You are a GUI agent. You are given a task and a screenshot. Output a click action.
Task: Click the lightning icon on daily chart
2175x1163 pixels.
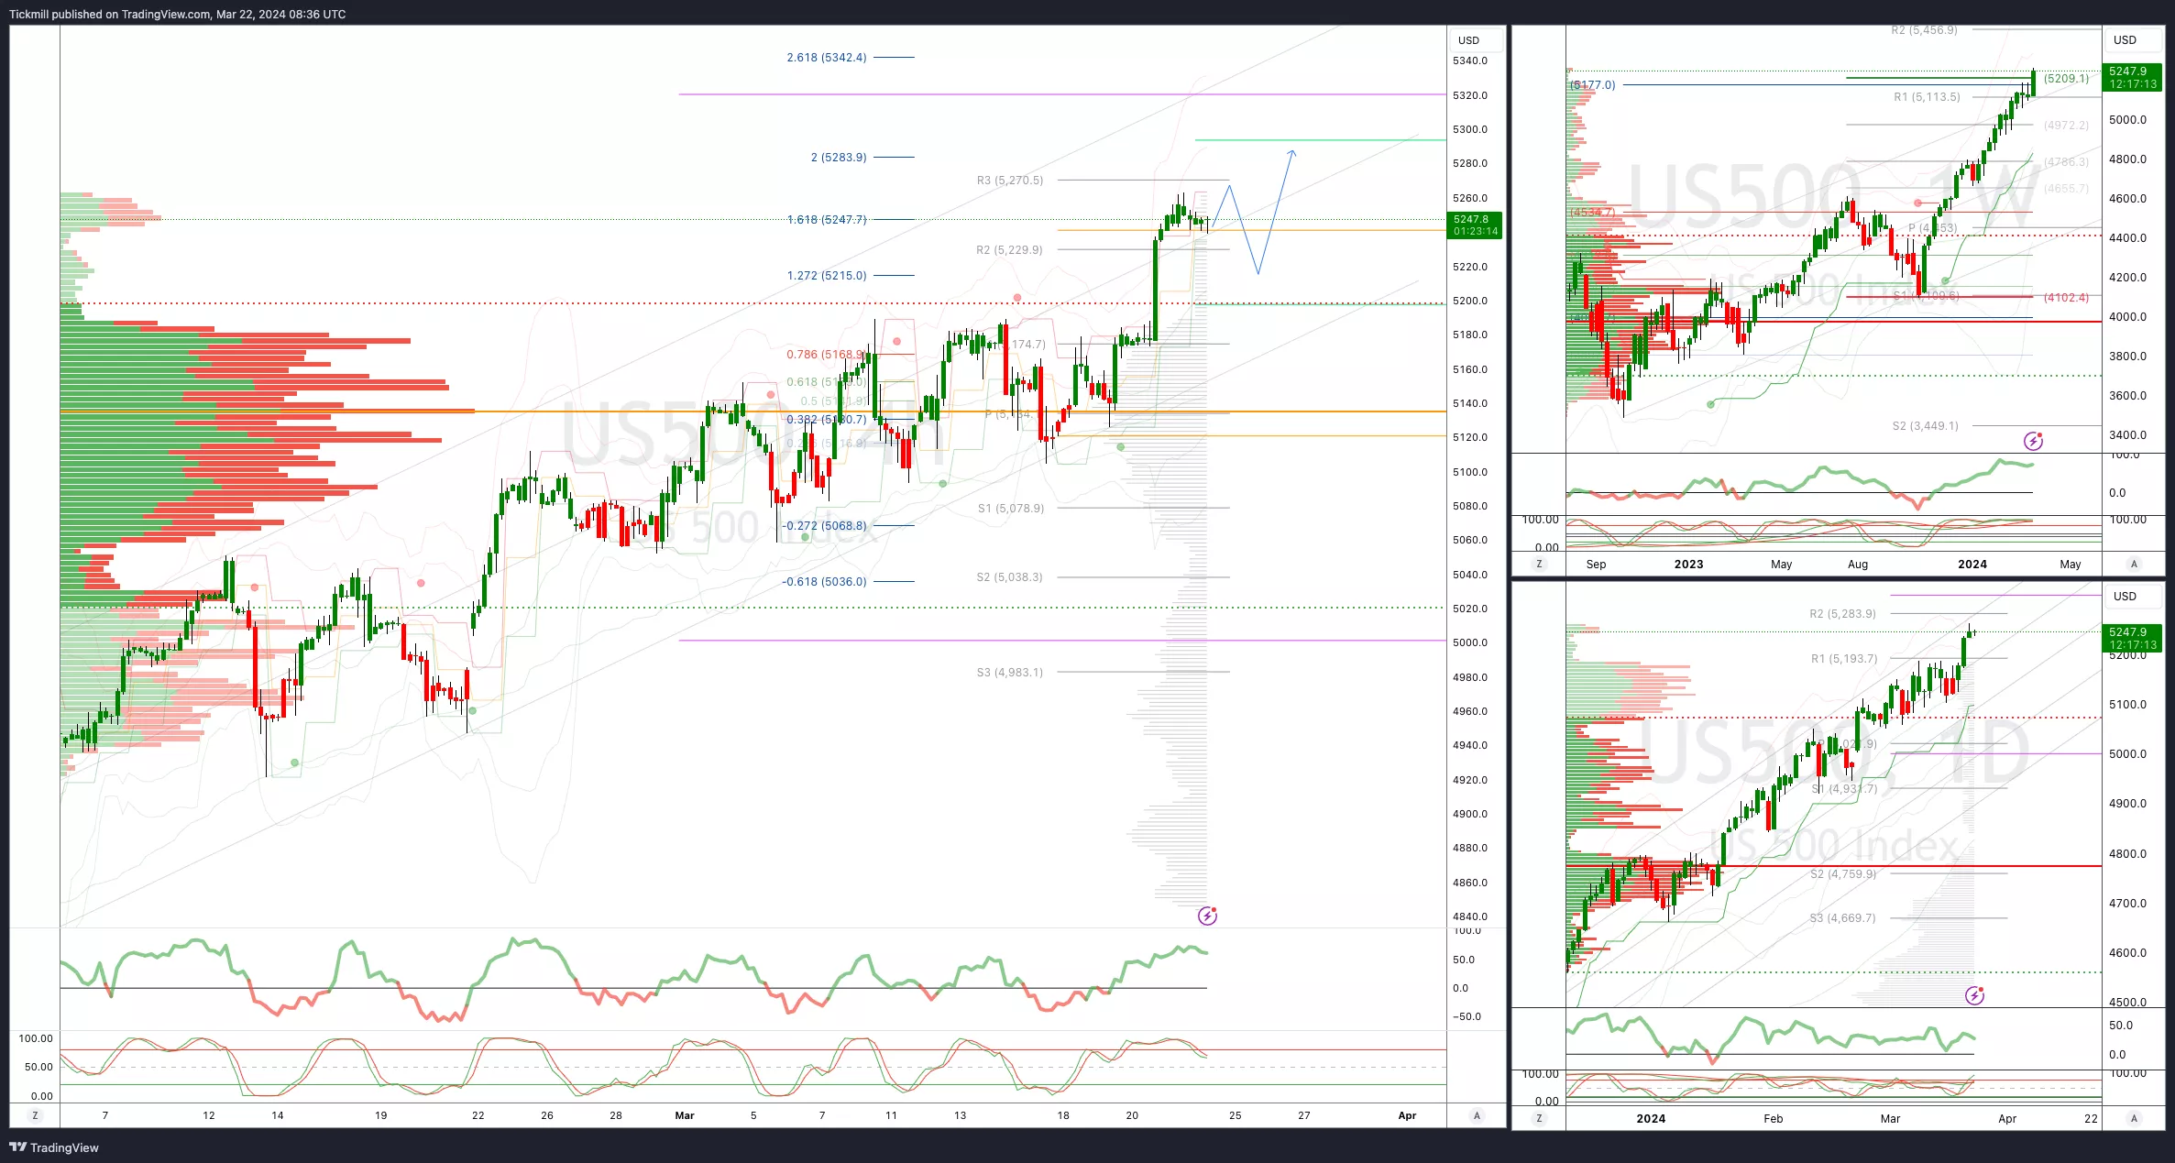point(1974,995)
